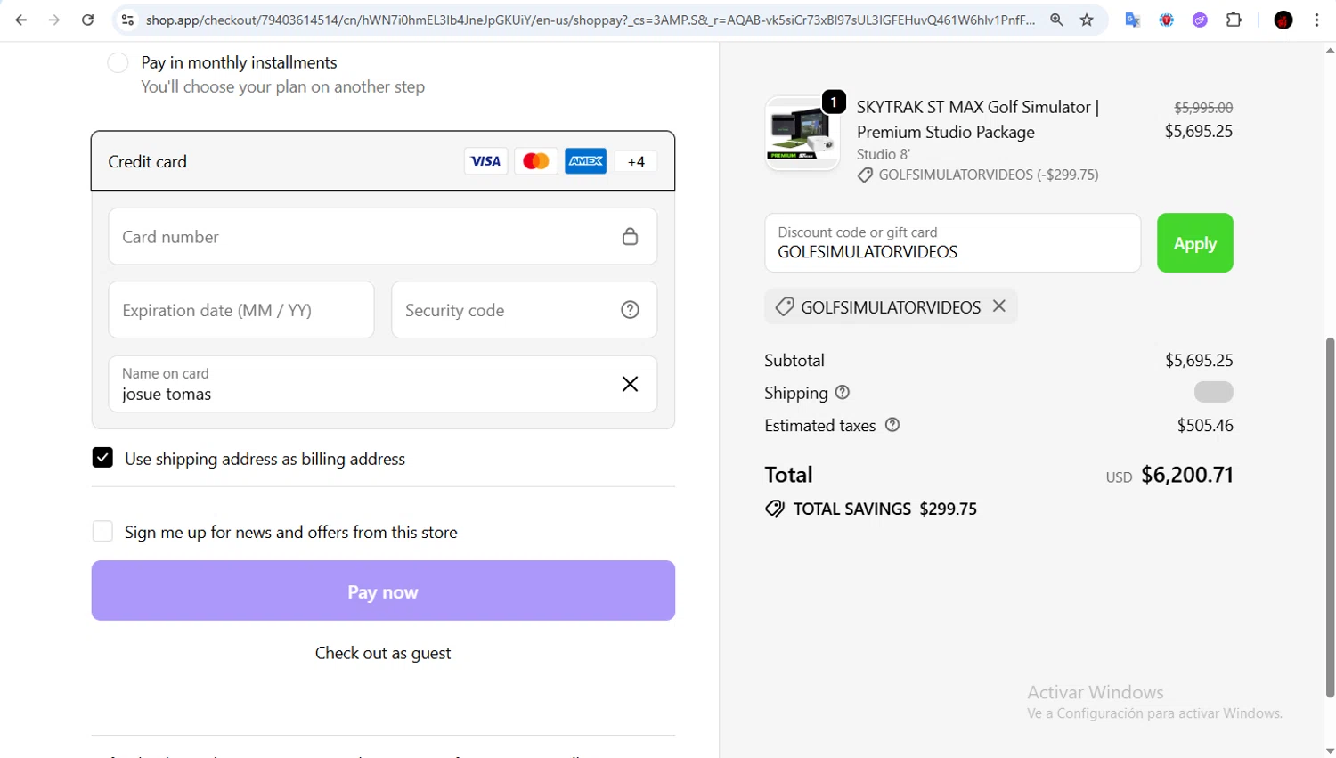Show security code help tooltip

[x=630, y=310]
